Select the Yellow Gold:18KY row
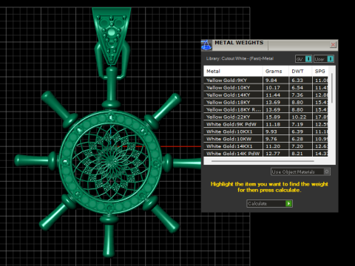This screenshot has height=266, width=355. pyautogui.click(x=266, y=102)
